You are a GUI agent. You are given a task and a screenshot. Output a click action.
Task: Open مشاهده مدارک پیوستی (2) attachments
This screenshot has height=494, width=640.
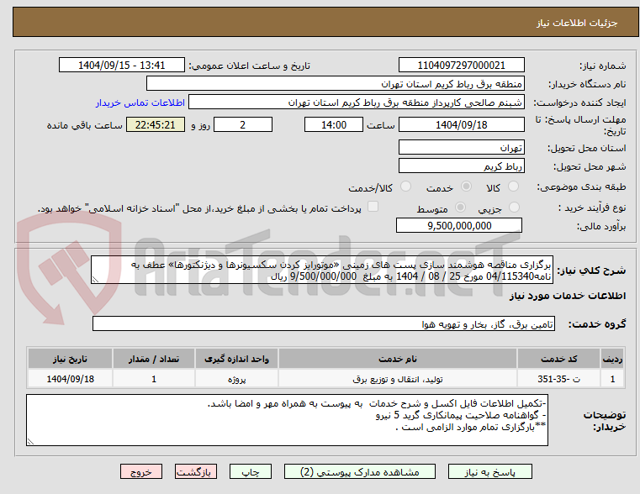point(360,471)
